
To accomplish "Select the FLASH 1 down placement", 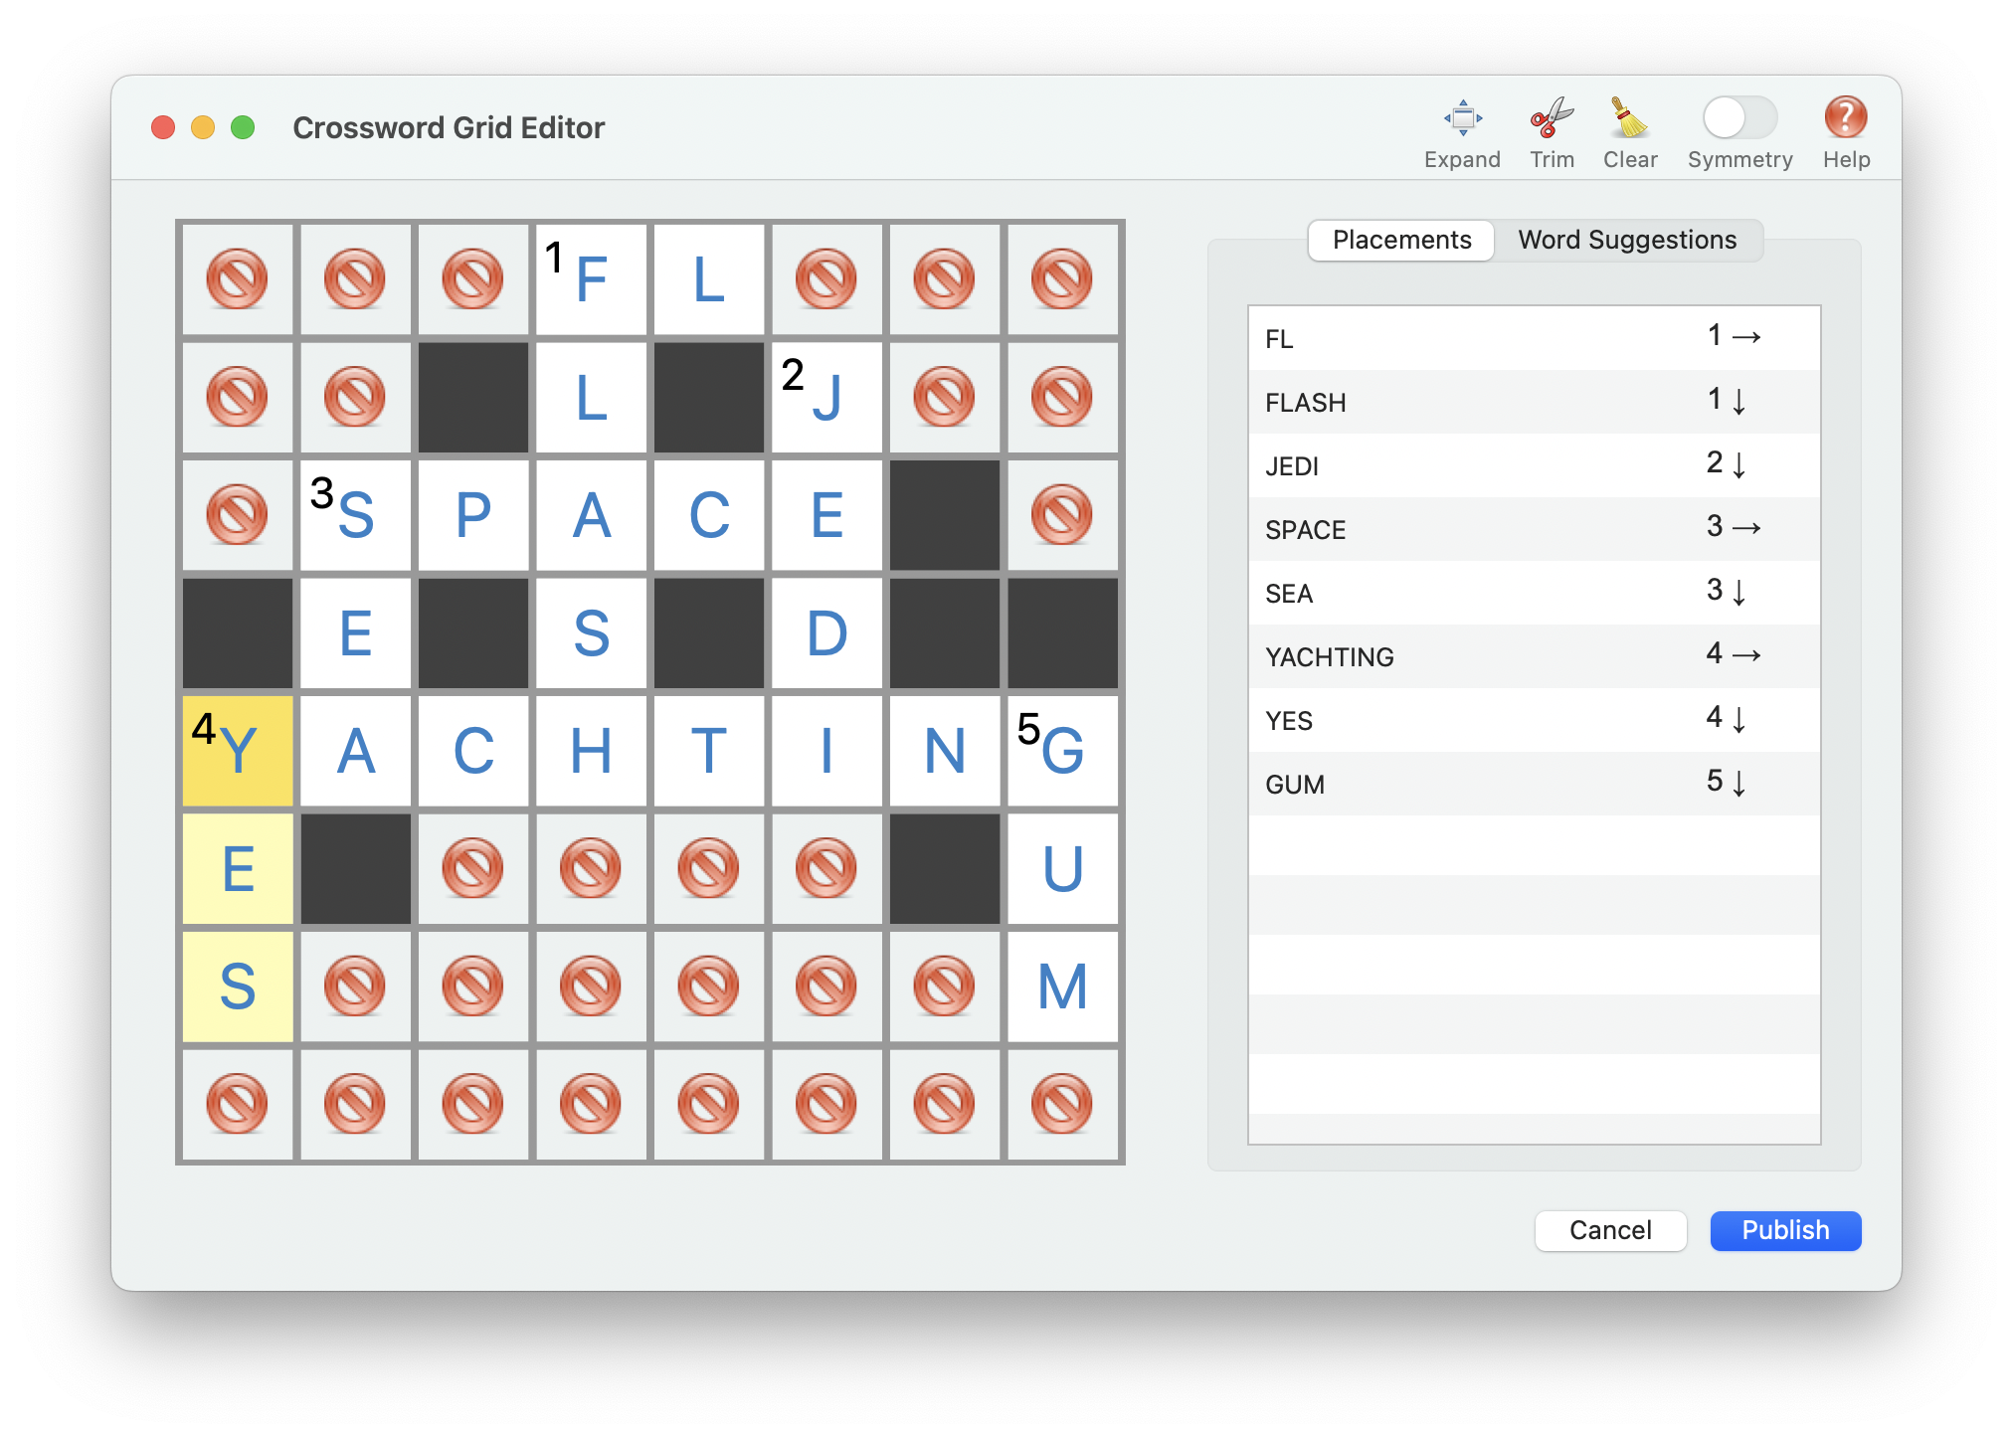I will click(x=1534, y=402).
